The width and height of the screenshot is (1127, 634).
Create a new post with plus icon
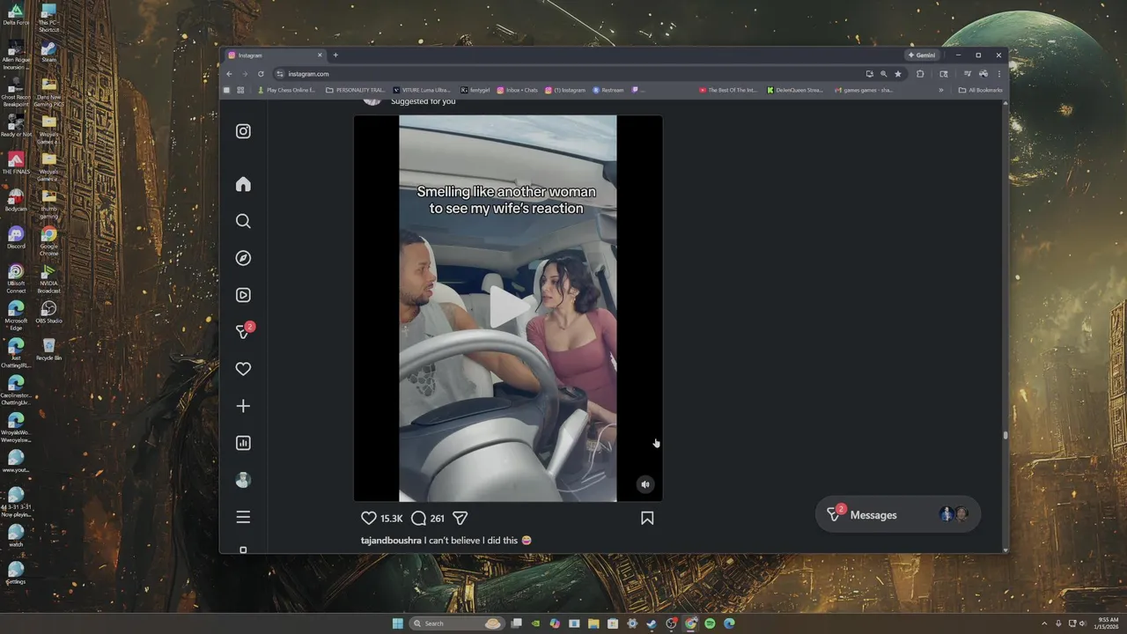point(243,406)
